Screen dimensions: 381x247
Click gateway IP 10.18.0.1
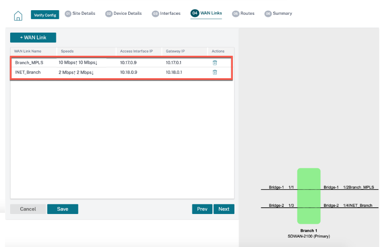pos(174,72)
